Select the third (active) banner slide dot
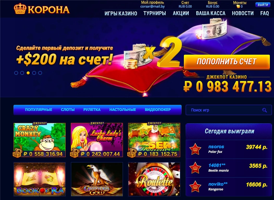The width and height of the screenshot is (274, 200). coord(28,73)
